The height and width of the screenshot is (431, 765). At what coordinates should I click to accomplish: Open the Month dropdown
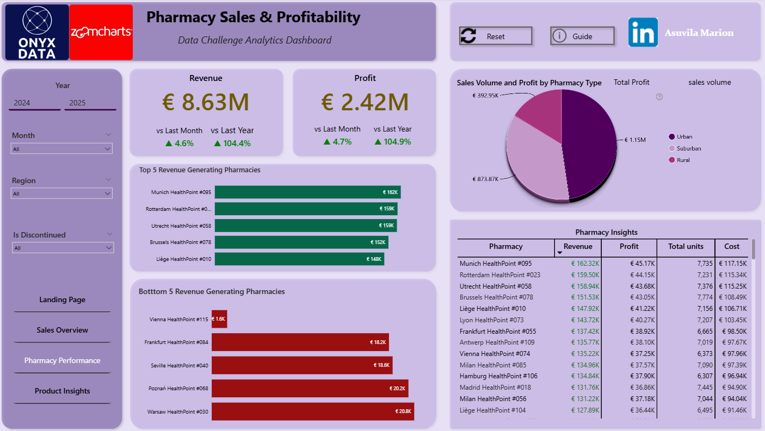click(61, 149)
